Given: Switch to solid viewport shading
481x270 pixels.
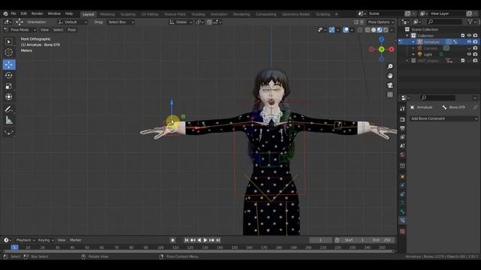Looking at the screenshot, I should (x=374, y=30).
